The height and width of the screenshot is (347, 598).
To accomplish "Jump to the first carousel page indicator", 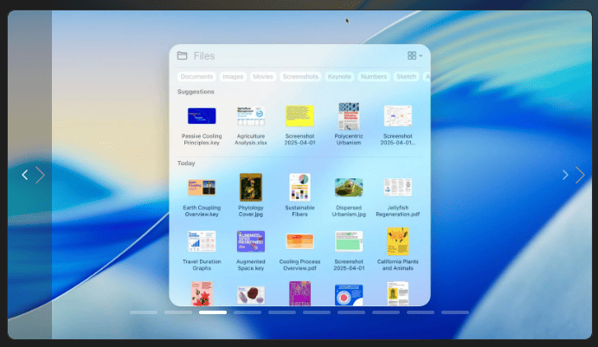I will (144, 312).
